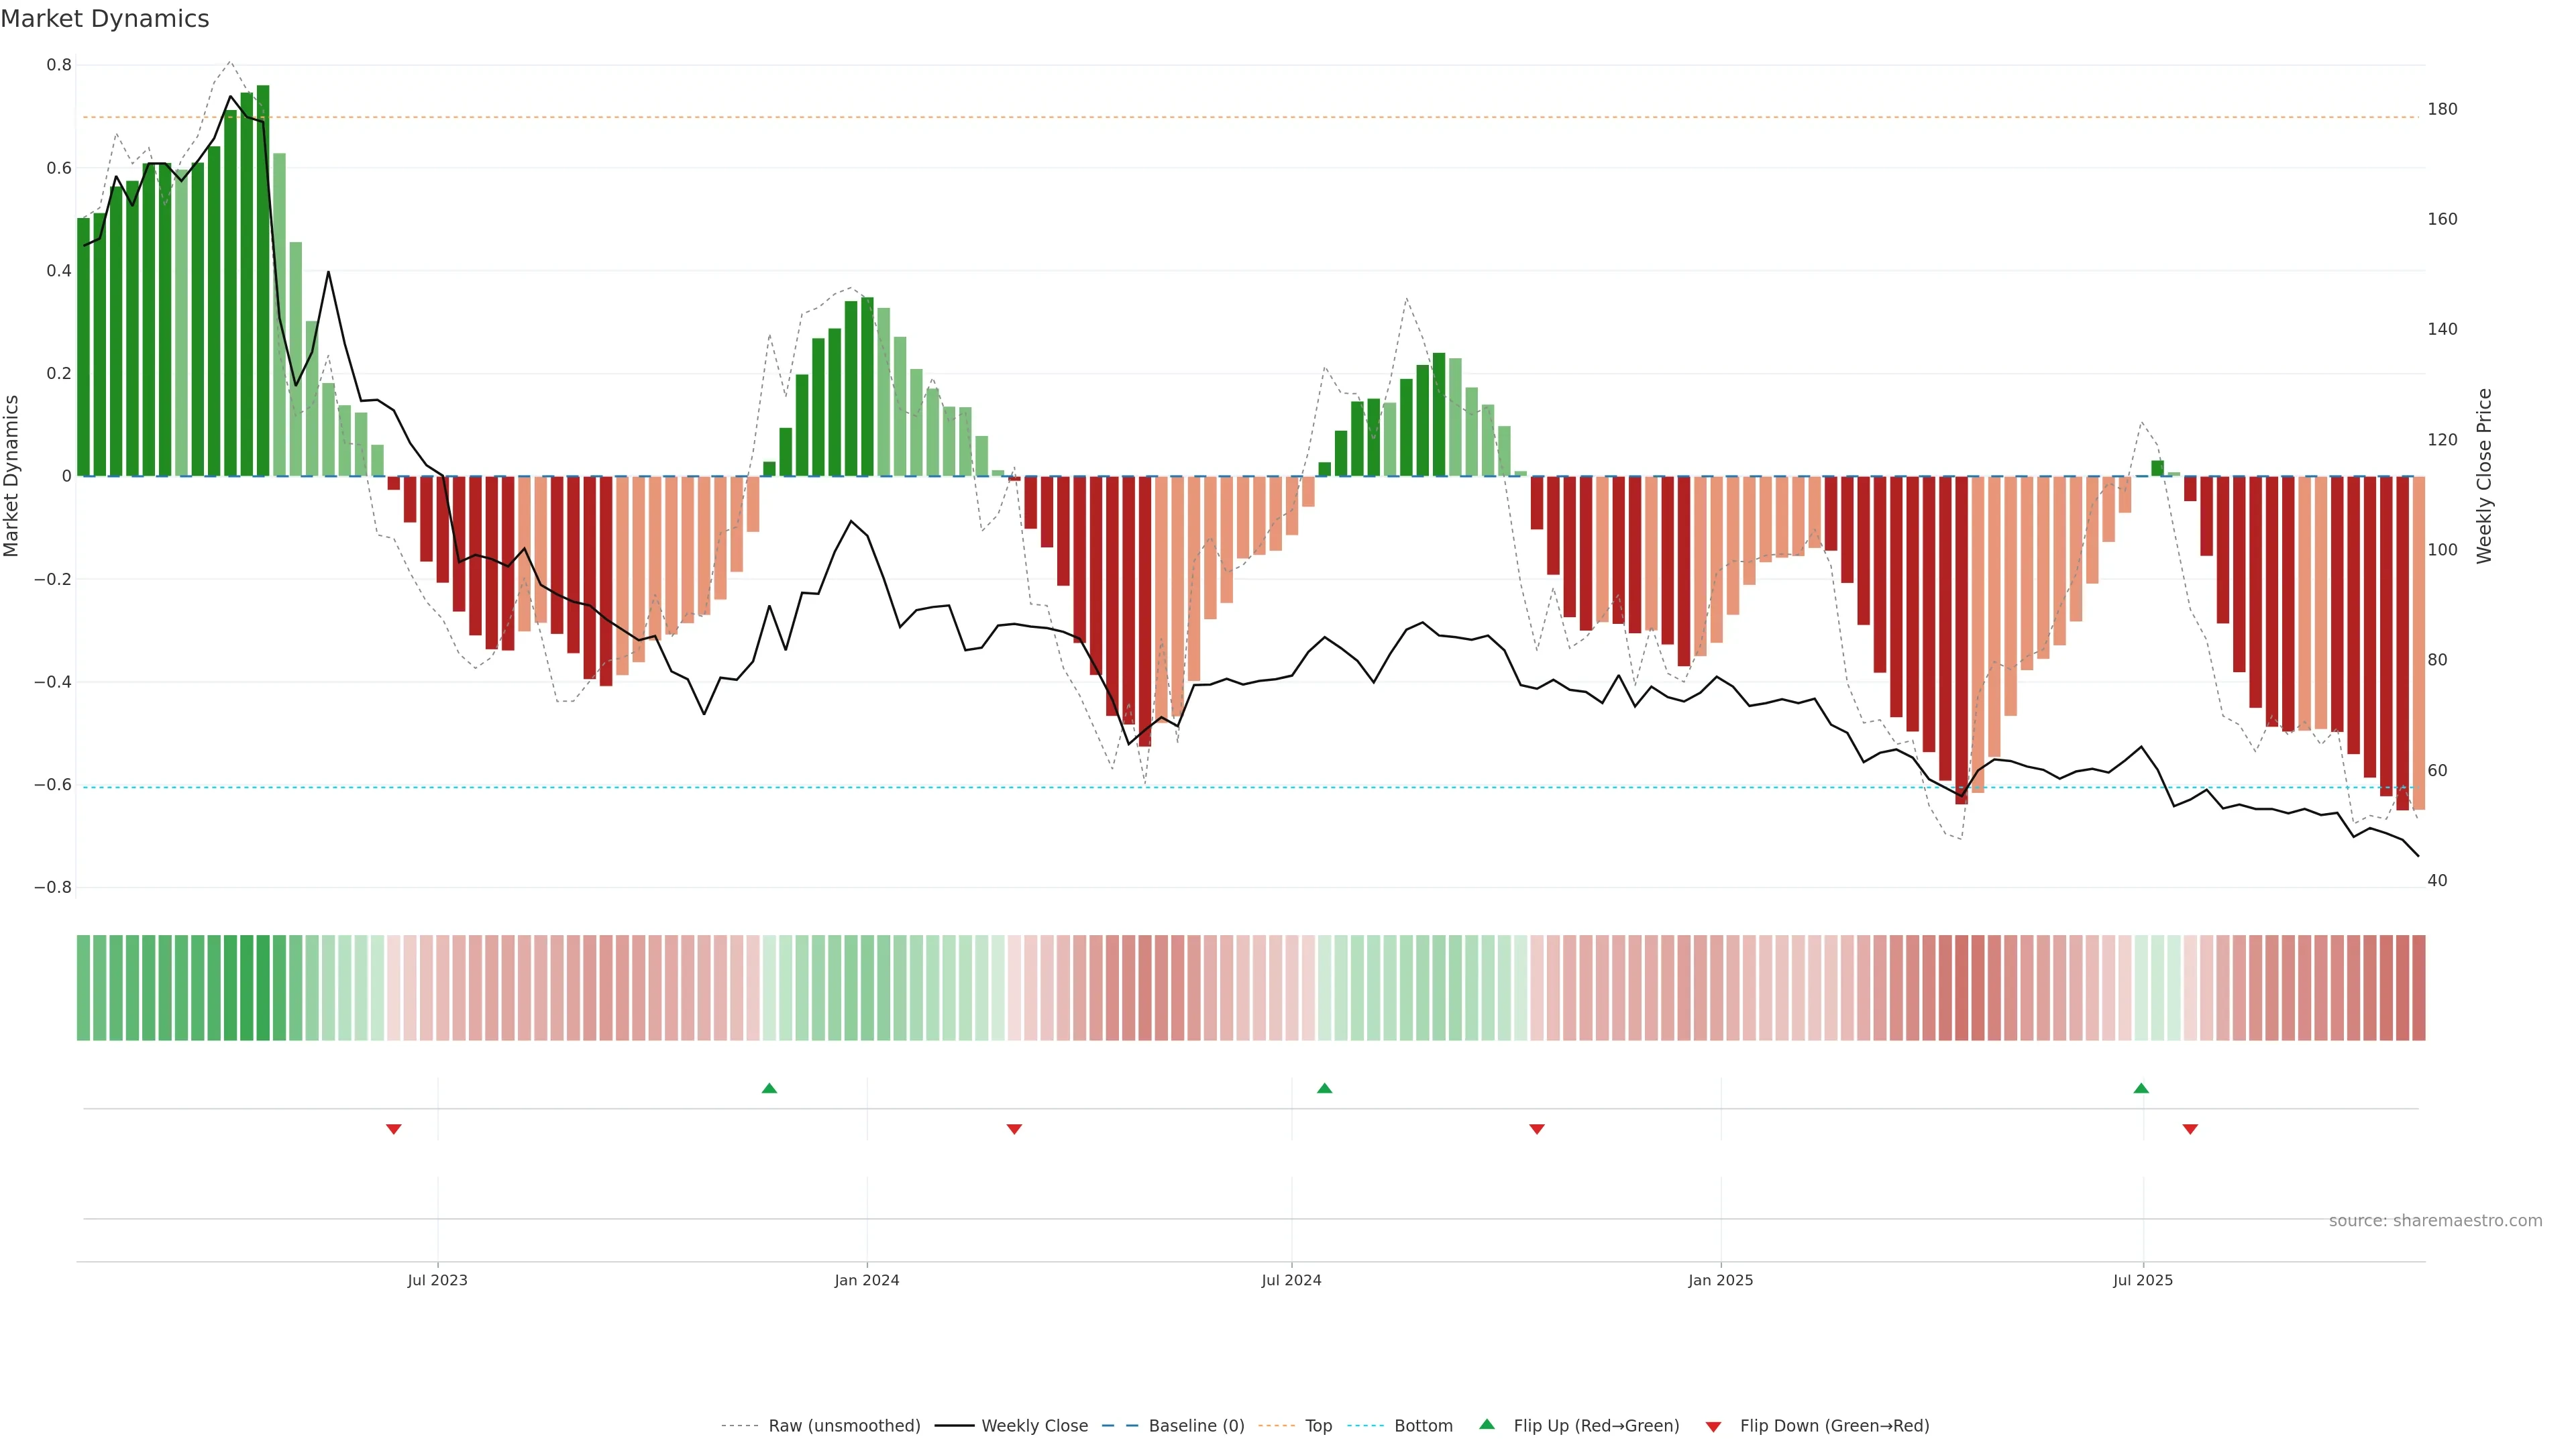Click the red Flip Down marker before Jul 2023
2576x1449 pixels.
coord(394,1129)
